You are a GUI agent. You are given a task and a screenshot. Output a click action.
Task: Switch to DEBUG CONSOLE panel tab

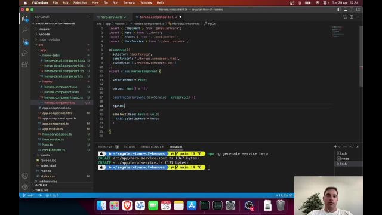click(x=152, y=147)
